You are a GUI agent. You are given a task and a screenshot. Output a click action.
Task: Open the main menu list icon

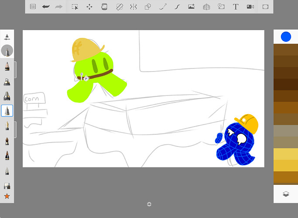(x=33, y=7)
